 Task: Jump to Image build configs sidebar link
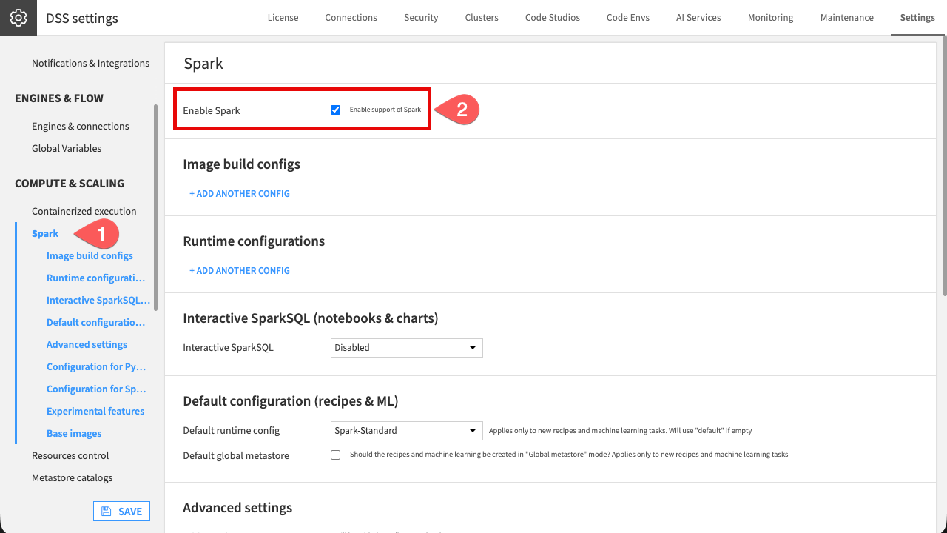[x=90, y=255]
